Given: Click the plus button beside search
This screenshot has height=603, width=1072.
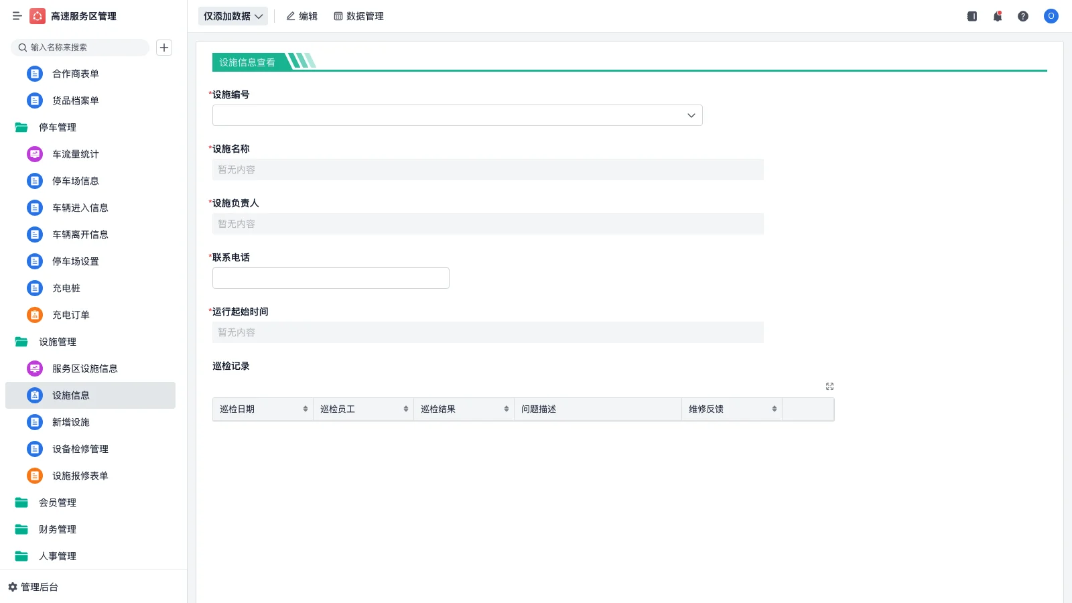Looking at the screenshot, I should click(x=164, y=47).
